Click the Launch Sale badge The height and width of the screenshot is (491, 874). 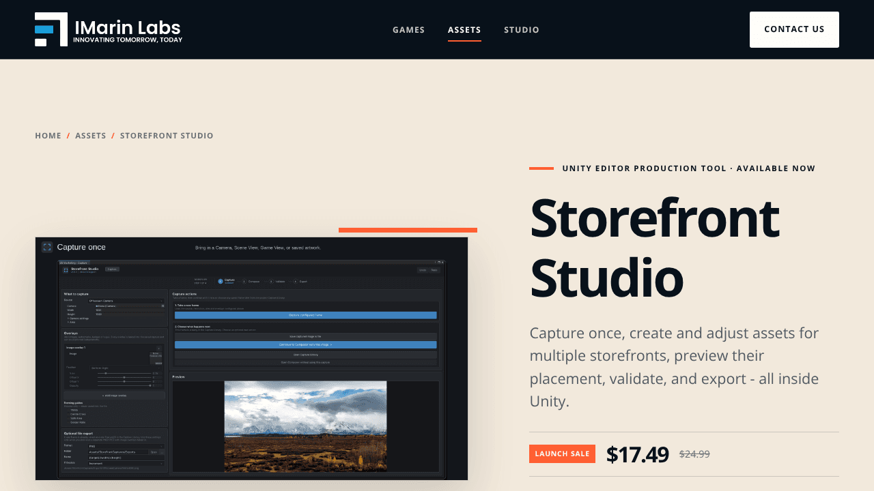[562, 454]
